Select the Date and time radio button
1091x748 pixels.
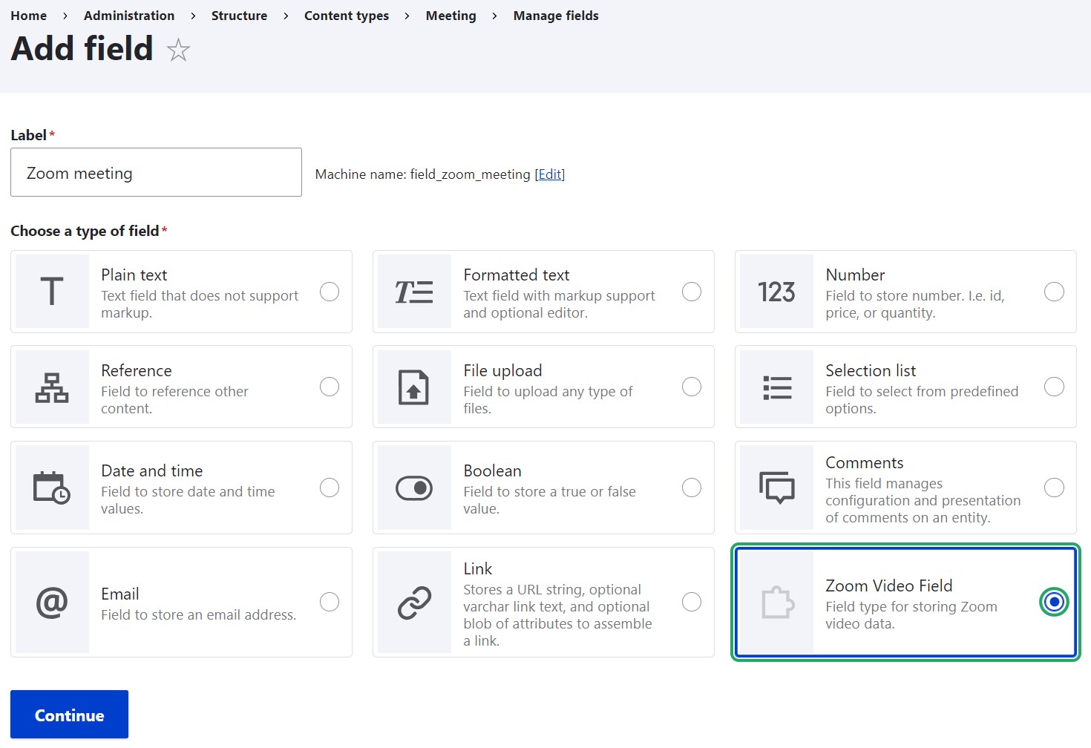(x=330, y=488)
